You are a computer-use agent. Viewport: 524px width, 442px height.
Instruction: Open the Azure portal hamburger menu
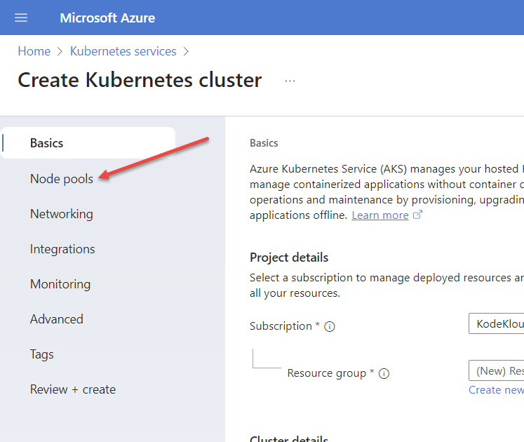pyautogui.click(x=21, y=18)
